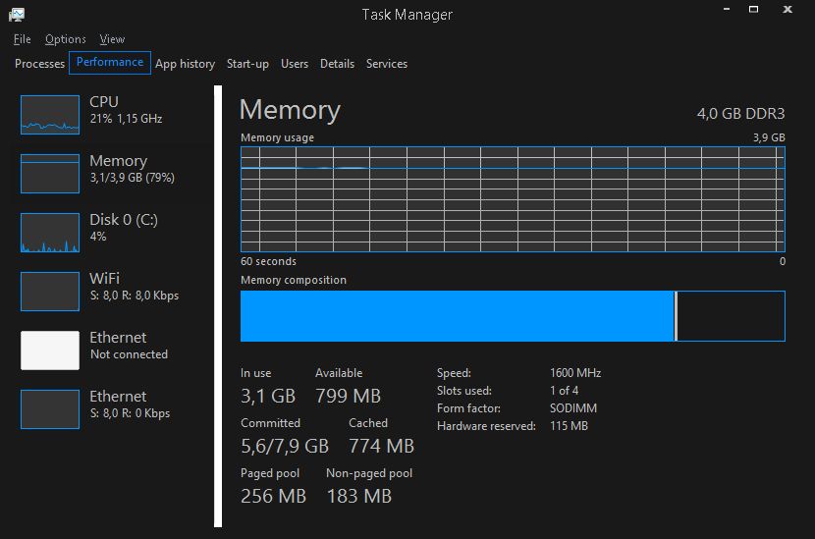Click the 60 seconds graph label

coord(268,261)
